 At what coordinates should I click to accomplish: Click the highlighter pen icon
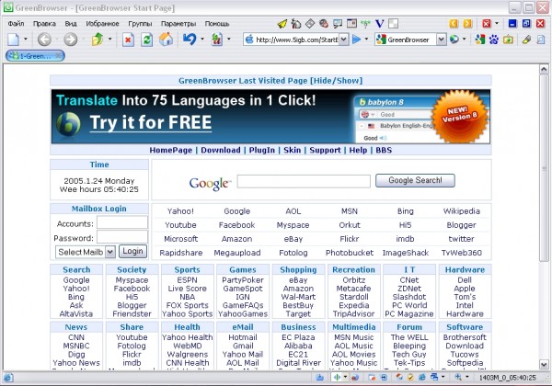click(526, 40)
